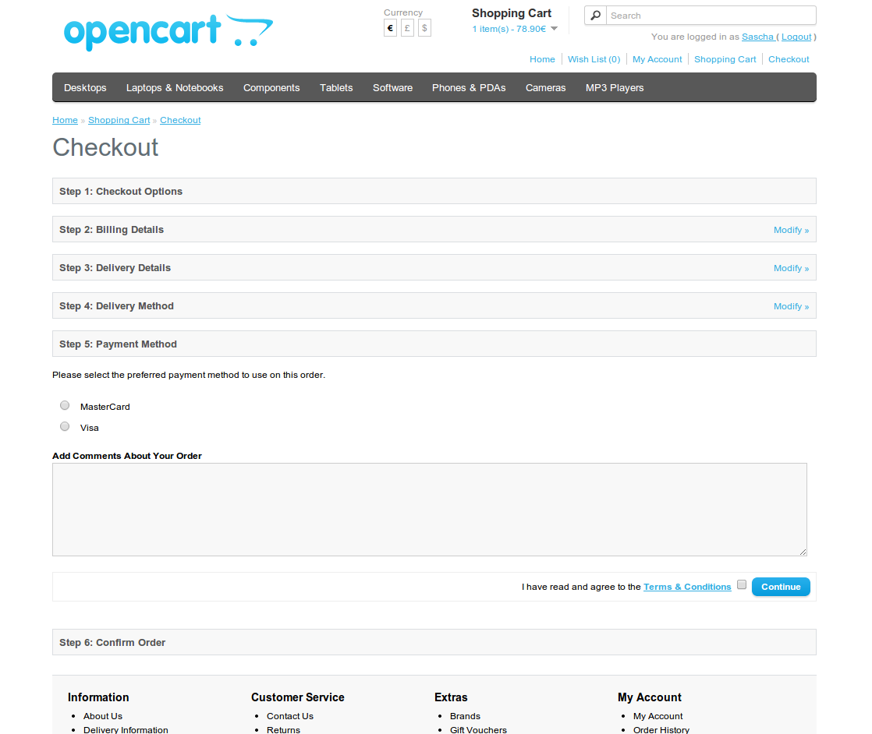
Task: Click the OpenCart logo
Action: (x=168, y=32)
